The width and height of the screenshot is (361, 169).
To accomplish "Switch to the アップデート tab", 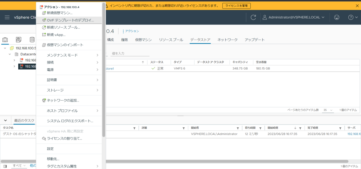I will pos(255,40).
